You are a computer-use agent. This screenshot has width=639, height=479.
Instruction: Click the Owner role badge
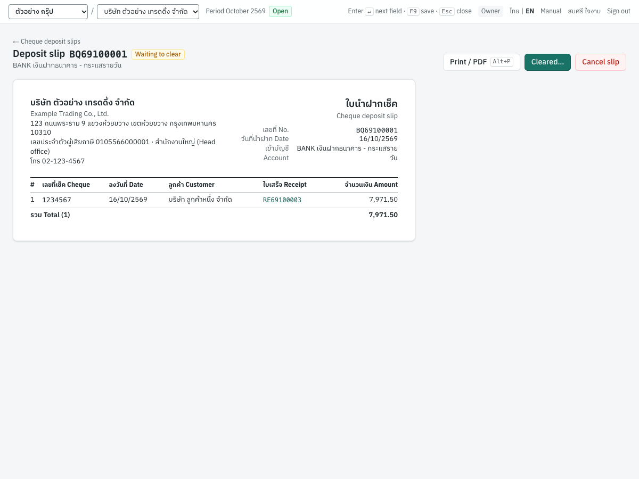[490, 11]
